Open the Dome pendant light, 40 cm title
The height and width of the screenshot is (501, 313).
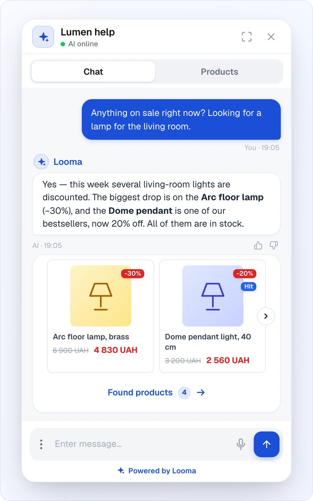(x=208, y=342)
